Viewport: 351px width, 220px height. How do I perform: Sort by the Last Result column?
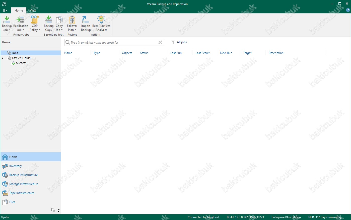click(202, 53)
